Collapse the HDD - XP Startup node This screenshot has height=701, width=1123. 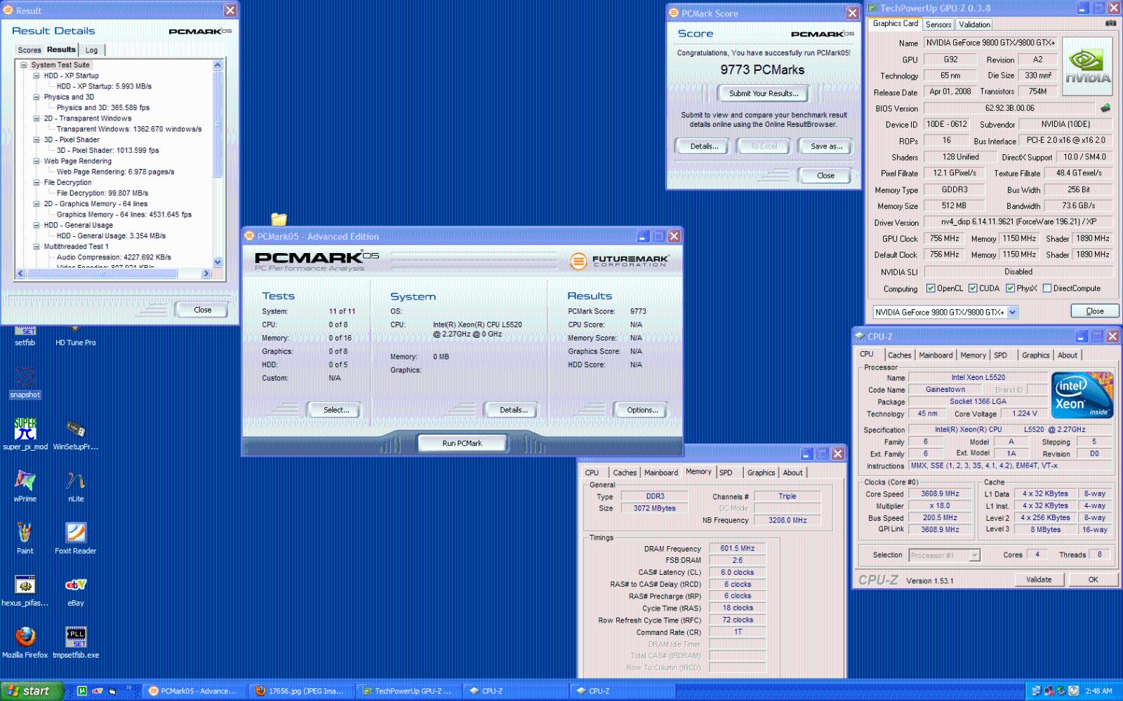[36, 75]
